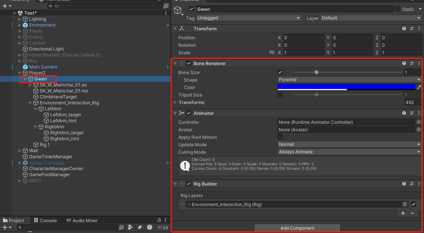Screen dimensions: 424x233
Task: Click the Scale constrain proportions link icon
Action: pyautogui.click(x=272, y=53)
